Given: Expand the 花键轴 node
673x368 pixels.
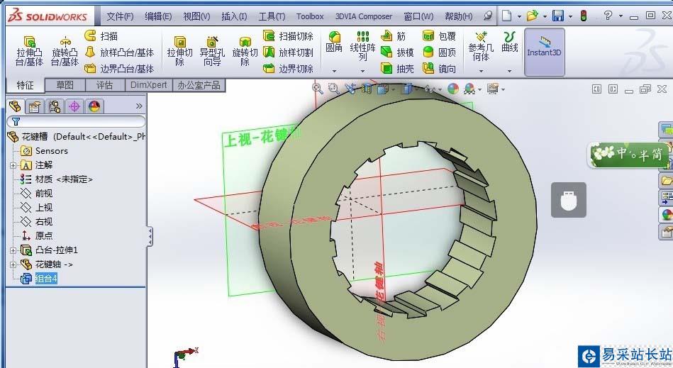Looking at the screenshot, I should [x=13, y=264].
